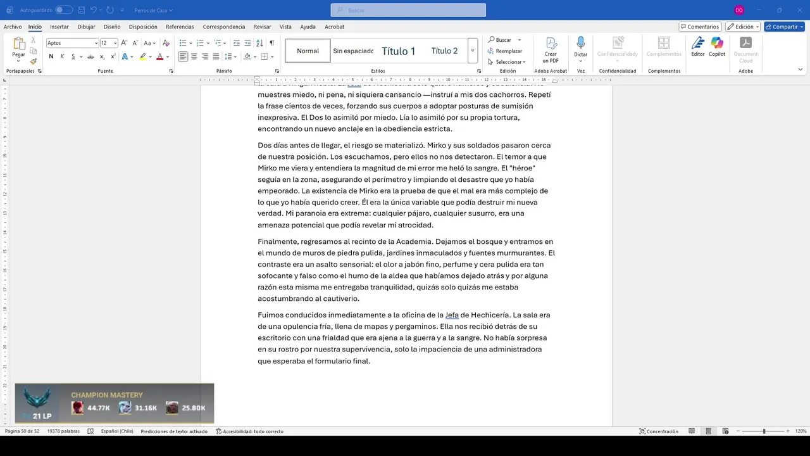Decrease paragraph indent
The width and height of the screenshot is (810, 456).
point(237,43)
